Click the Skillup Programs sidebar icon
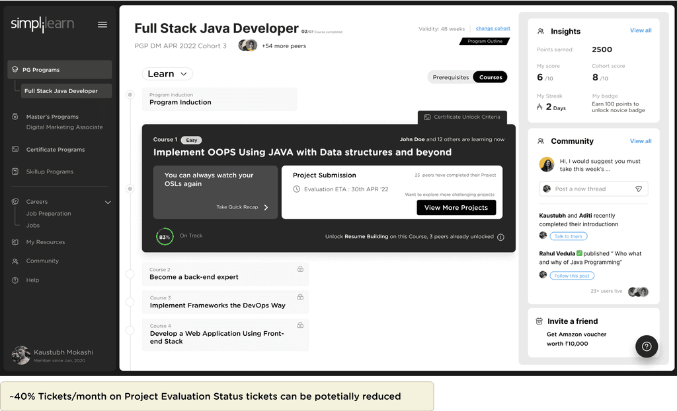The height and width of the screenshot is (411, 677). [x=15, y=171]
